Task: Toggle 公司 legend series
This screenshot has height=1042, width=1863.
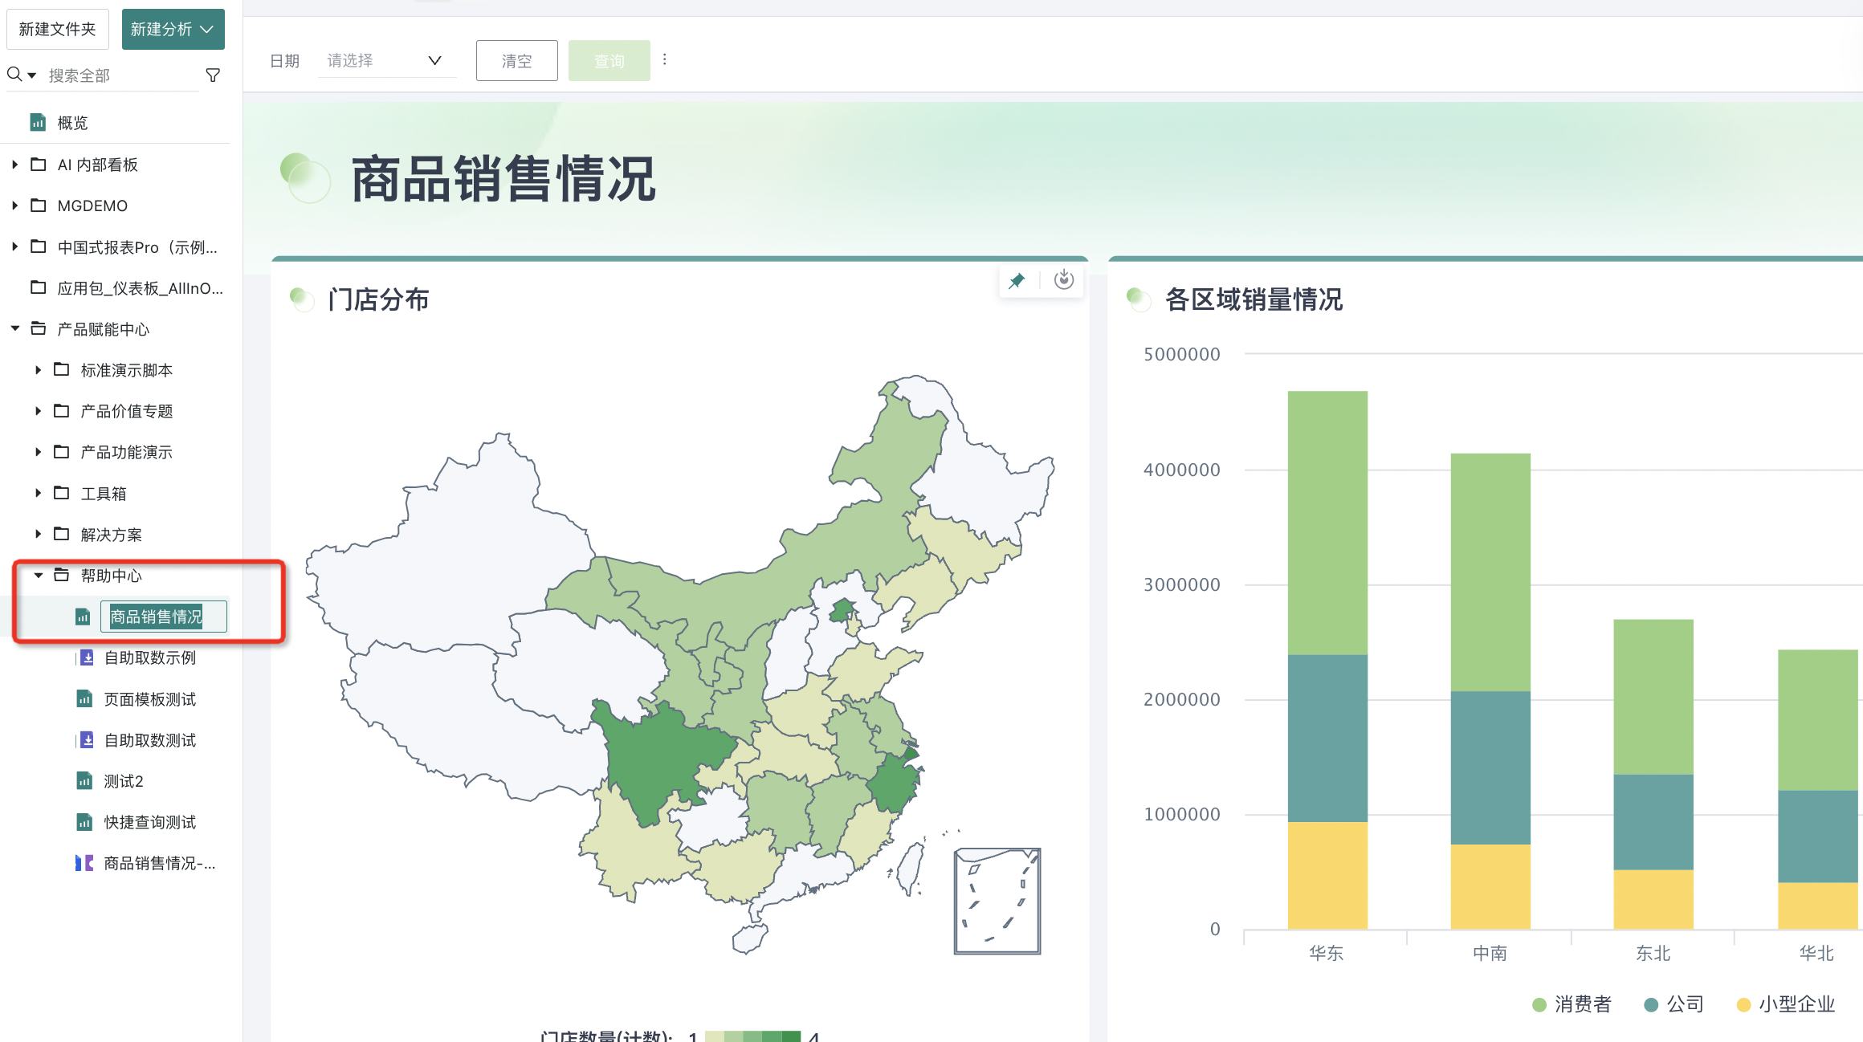Action: point(1673,1004)
